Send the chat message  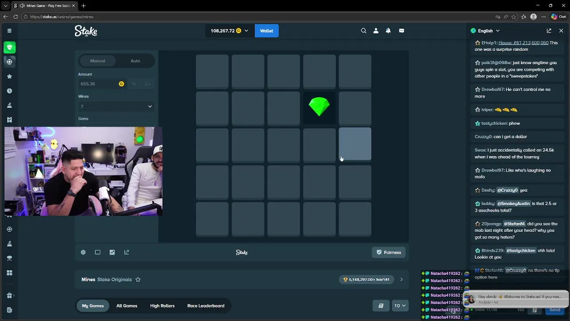pyautogui.click(x=554, y=310)
